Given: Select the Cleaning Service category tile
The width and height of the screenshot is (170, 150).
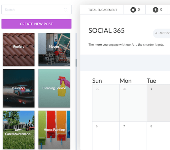Looking at the screenshot, I should click(54, 88).
